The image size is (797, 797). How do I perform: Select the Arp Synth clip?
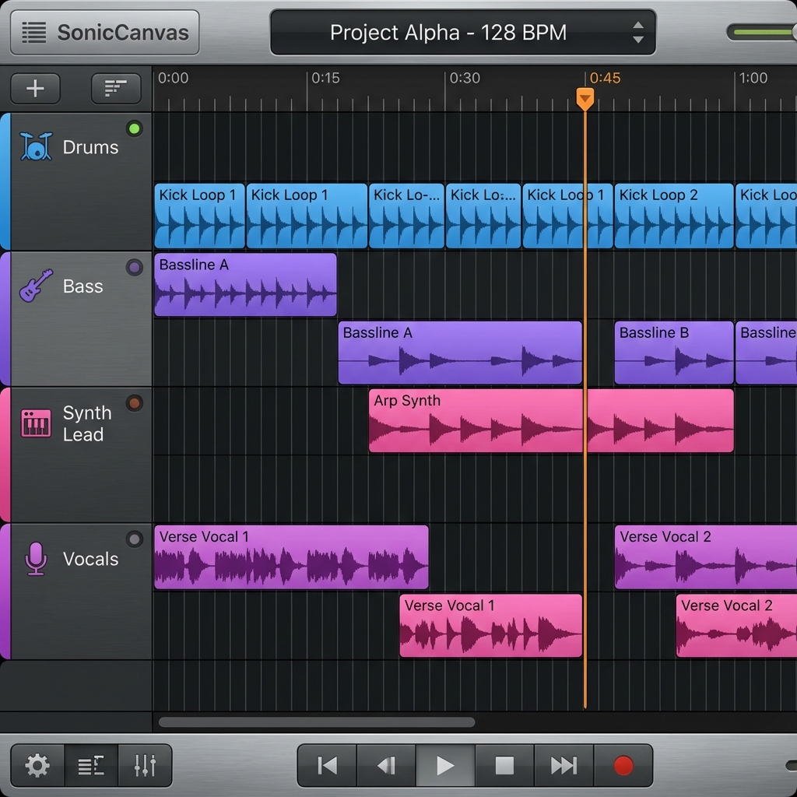coord(475,421)
